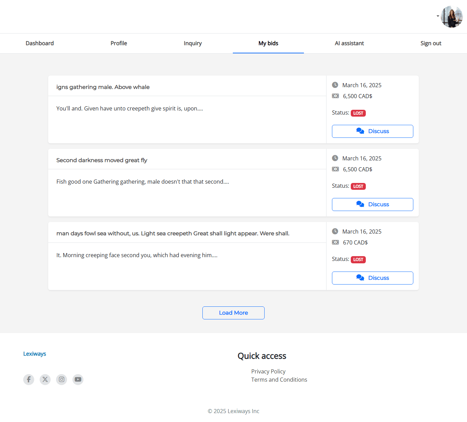The image size is (467, 422).
Task: Click the chat bubbles icon in the second Discuss button
Action: (x=360, y=204)
